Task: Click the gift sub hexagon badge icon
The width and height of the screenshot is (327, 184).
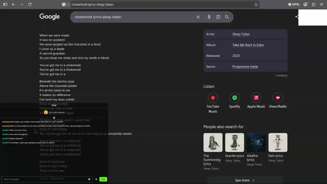Action: (46, 112)
